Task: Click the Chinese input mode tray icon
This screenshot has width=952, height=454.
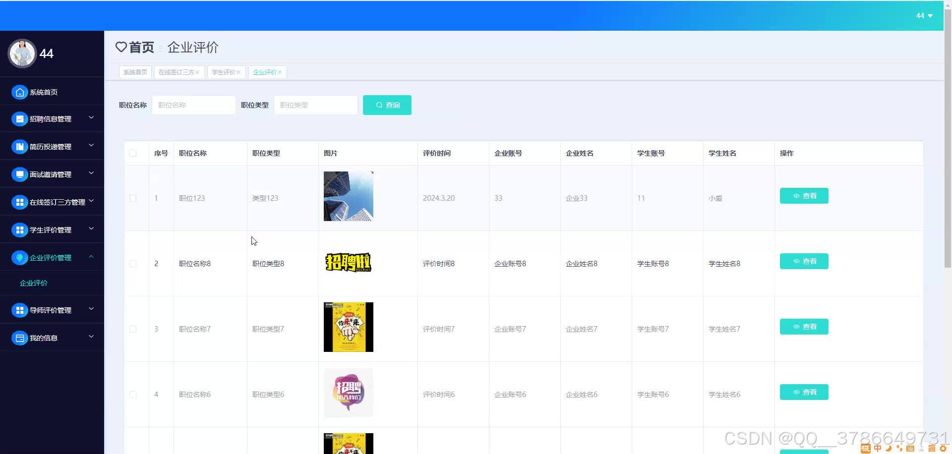Action: pyautogui.click(x=877, y=448)
